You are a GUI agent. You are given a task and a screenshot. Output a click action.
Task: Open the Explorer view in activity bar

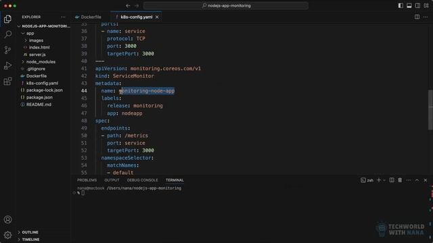click(7, 19)
